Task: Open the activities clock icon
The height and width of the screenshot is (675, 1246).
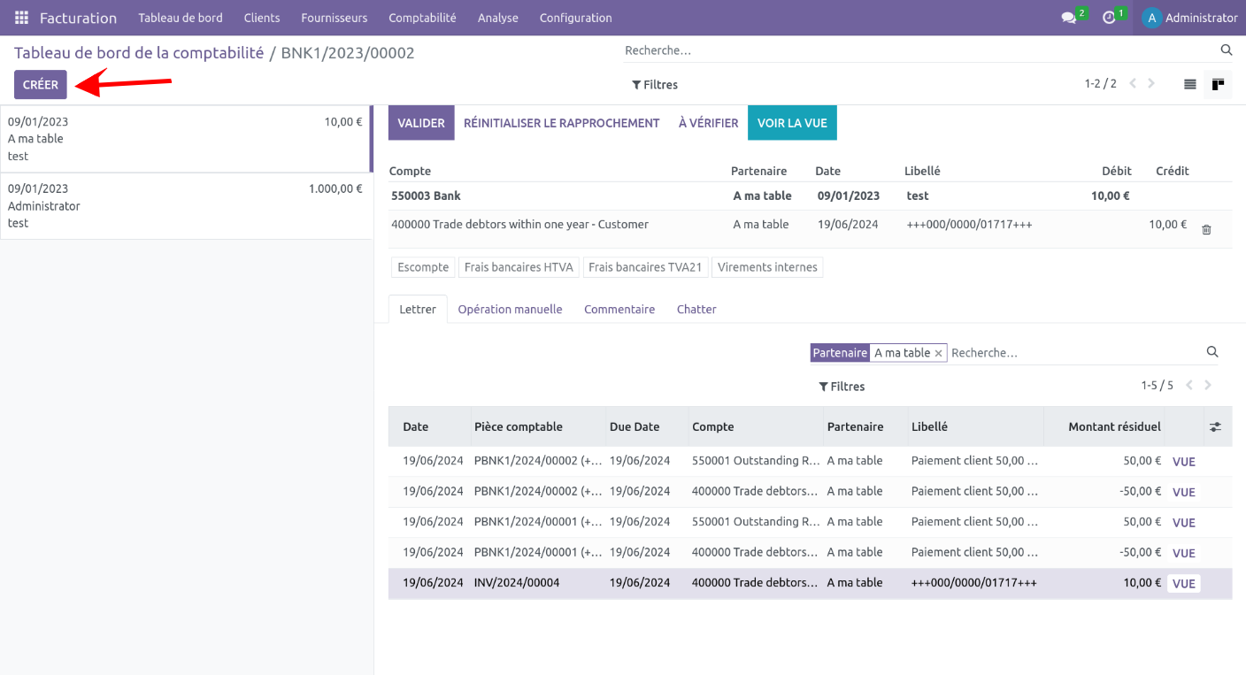Action: click(x=1109, y=18)
